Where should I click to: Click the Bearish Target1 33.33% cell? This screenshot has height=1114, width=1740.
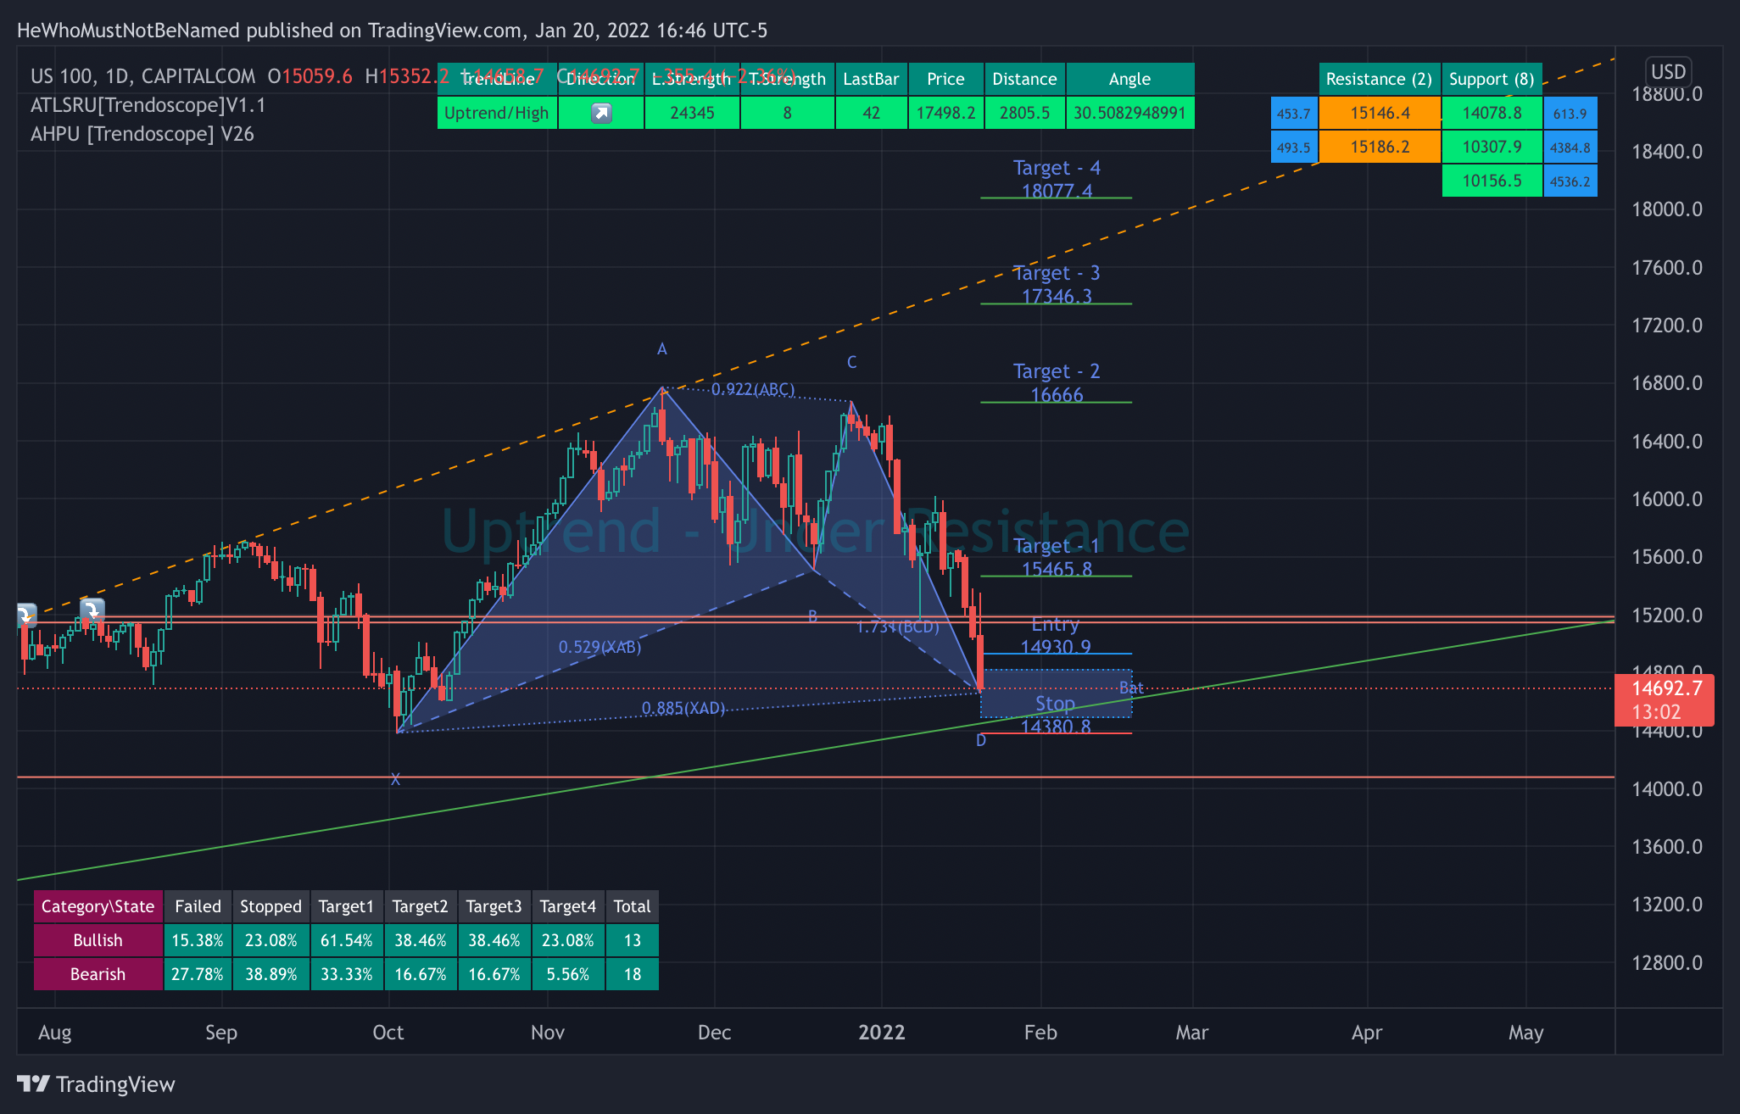coord(347,974)
